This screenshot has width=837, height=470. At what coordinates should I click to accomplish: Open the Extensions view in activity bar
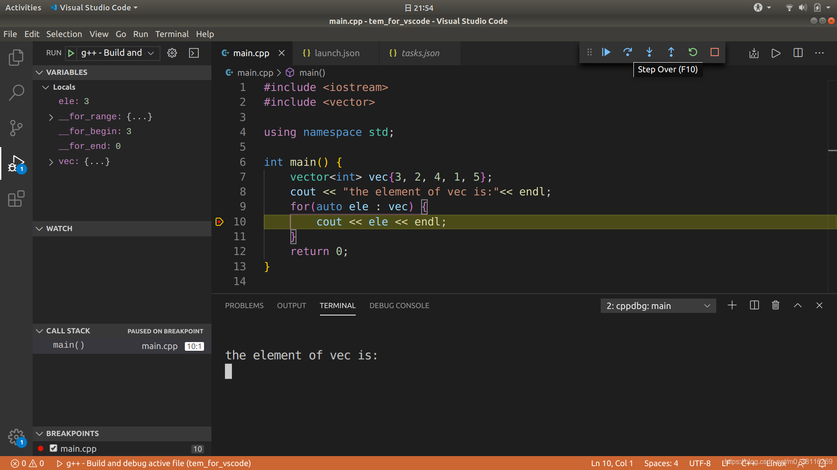click(x=16, y=199)
